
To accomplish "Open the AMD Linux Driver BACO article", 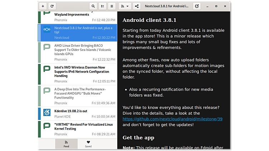I will [x=83, y=50].
